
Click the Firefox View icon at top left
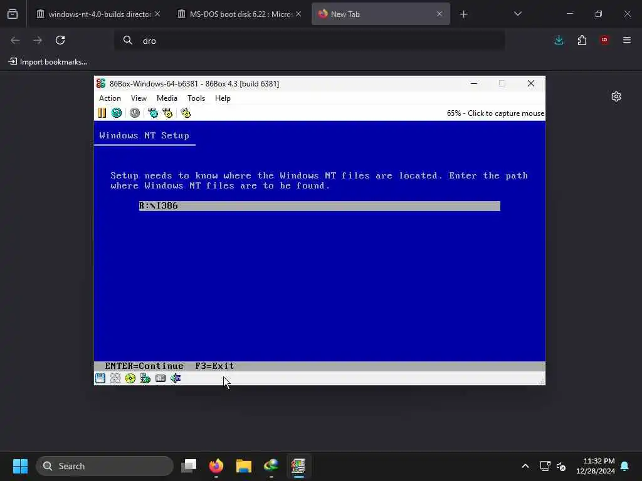pyautogui.click(x=13, y=14)
